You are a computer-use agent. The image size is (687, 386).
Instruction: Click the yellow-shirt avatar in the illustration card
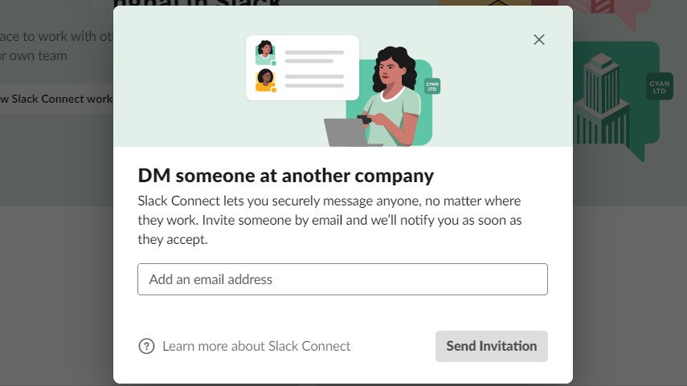(x=265, y=80)
